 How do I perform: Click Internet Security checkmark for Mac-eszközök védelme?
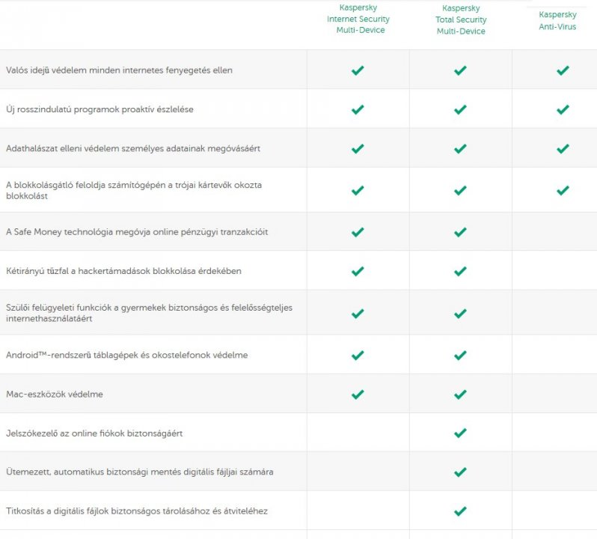[358, 394]
